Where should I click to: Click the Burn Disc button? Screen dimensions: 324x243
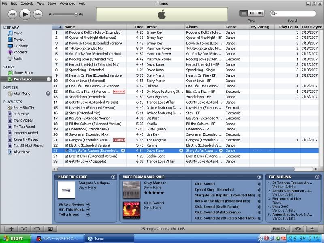click(x=280, y=229)
